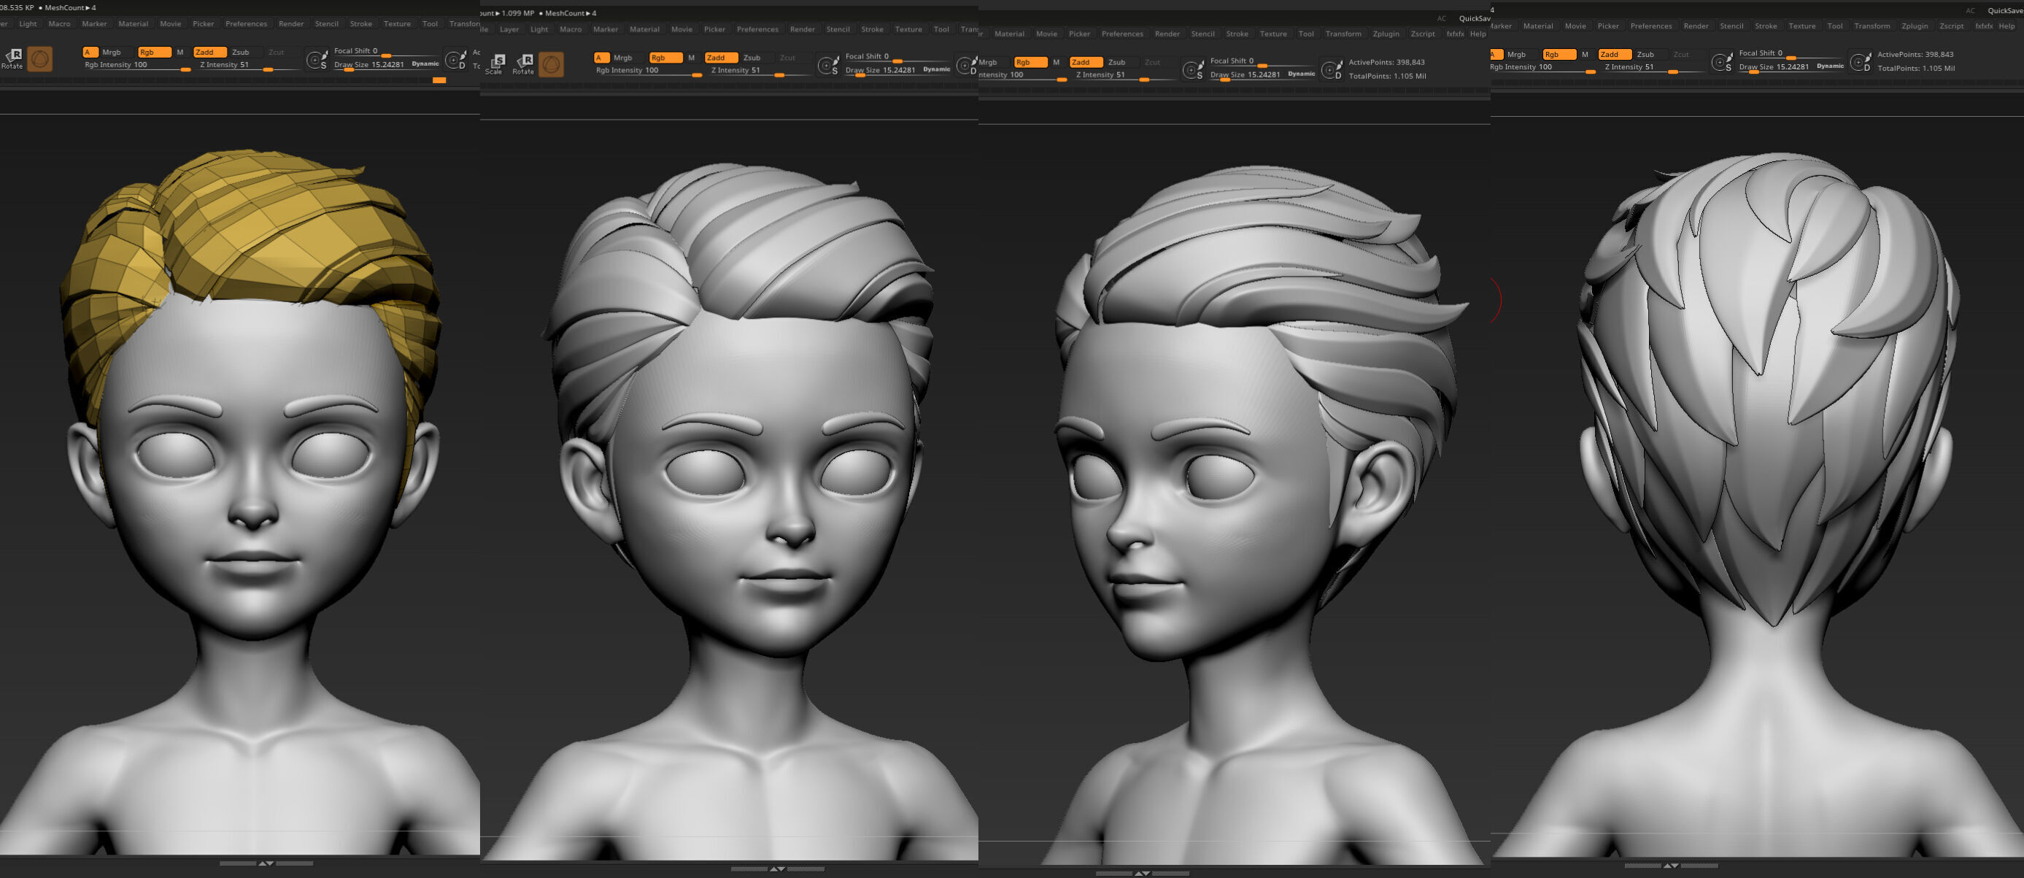The image size is (2024, 878).
Task: Expand bottom shelf arrows in back-view panel
Action: (1671, 866)
